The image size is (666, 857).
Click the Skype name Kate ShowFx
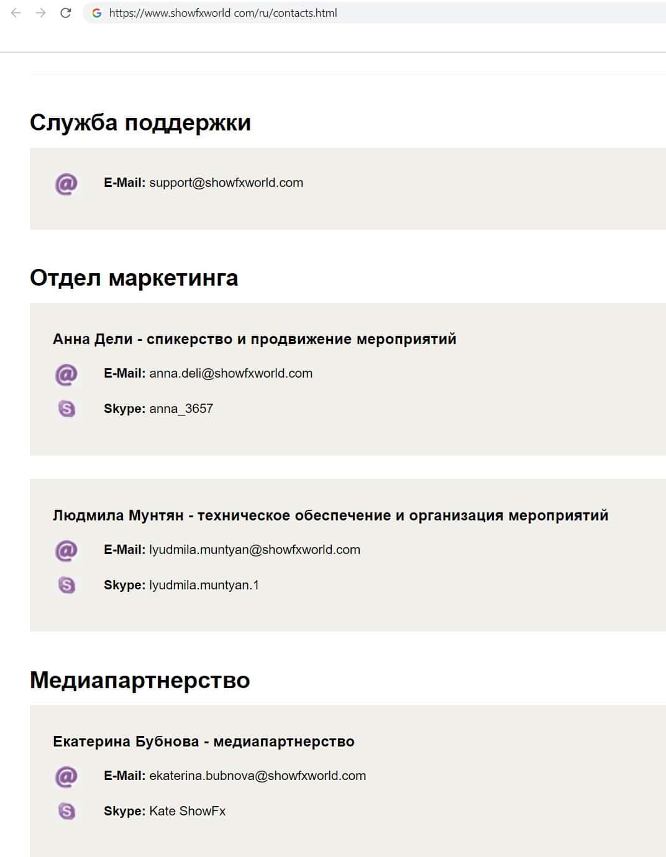[187, 811]
